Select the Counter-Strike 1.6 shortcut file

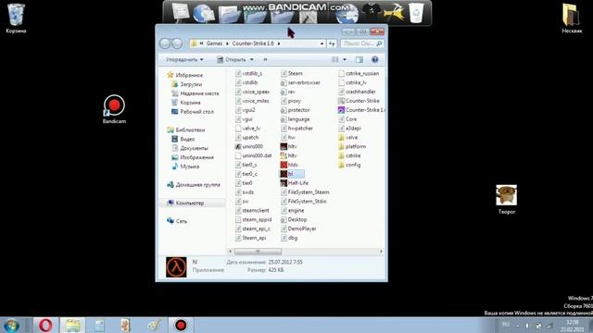point(361,110)
